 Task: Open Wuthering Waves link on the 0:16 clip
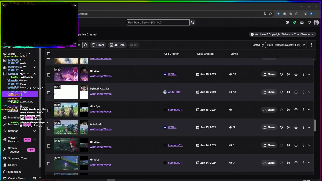(x=100, y=94)
